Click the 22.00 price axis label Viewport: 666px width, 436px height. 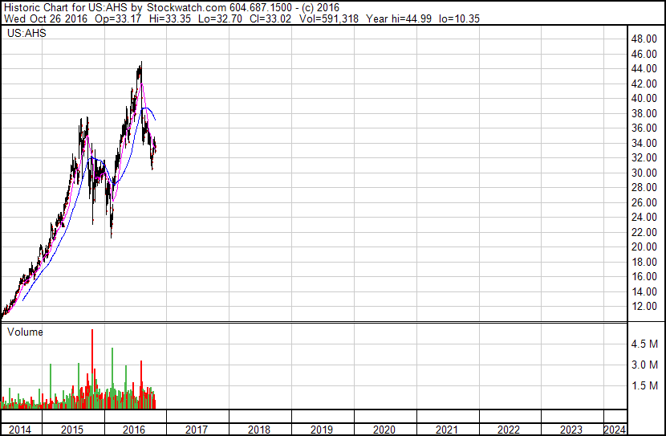coord(644,232)
